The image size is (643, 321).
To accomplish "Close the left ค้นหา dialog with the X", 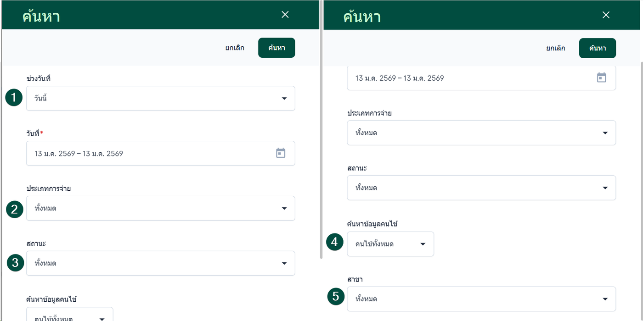I will 285,15.
